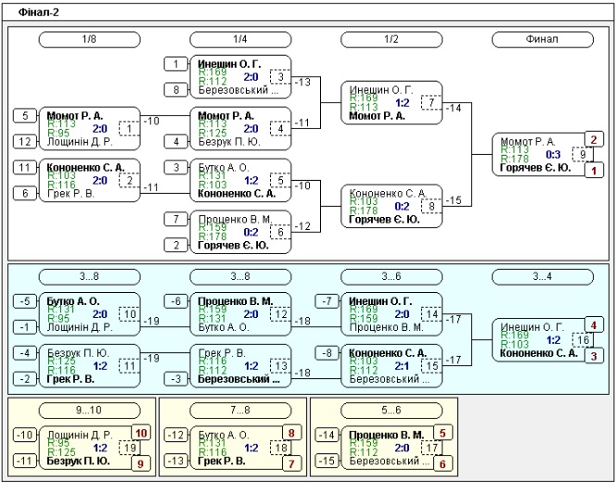Click box -14 beside Проценко in 5...6
Image resolution: width=616 pixels, height=483 pixels.
pos(327,435)
